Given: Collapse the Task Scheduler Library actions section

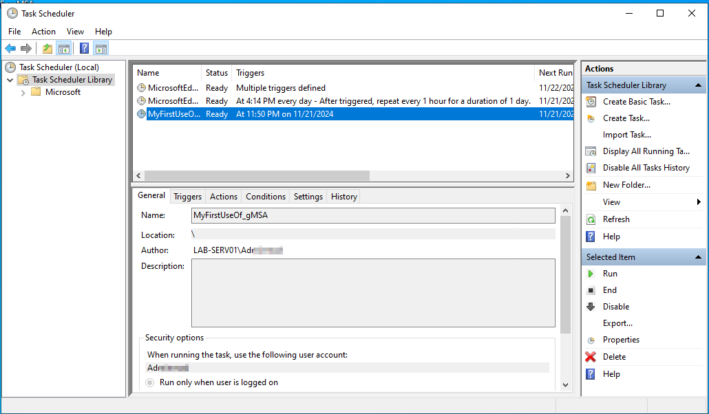Looking at the screenshot, I should click(698, 85).
